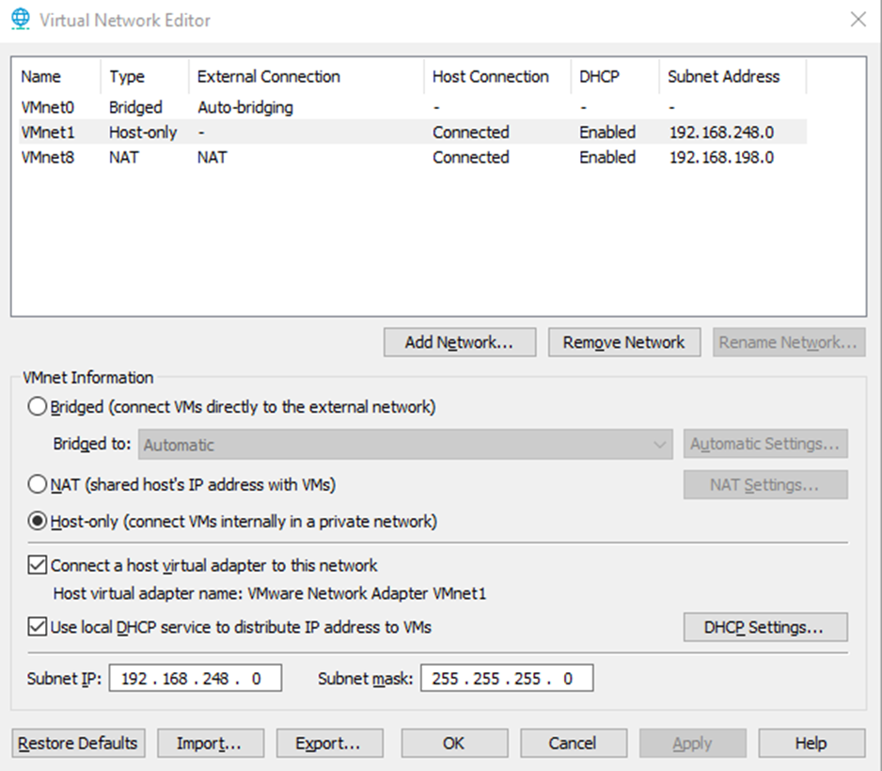Click into the Subnet mask field
This screenshot has width=882, height=771.
507,678
